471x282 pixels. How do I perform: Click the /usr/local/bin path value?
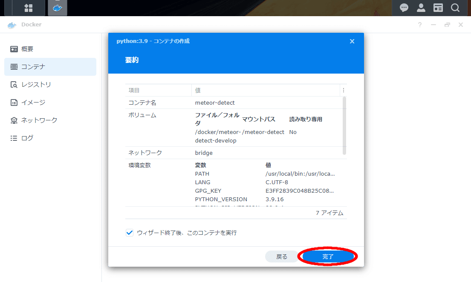[x=300, y=174]
